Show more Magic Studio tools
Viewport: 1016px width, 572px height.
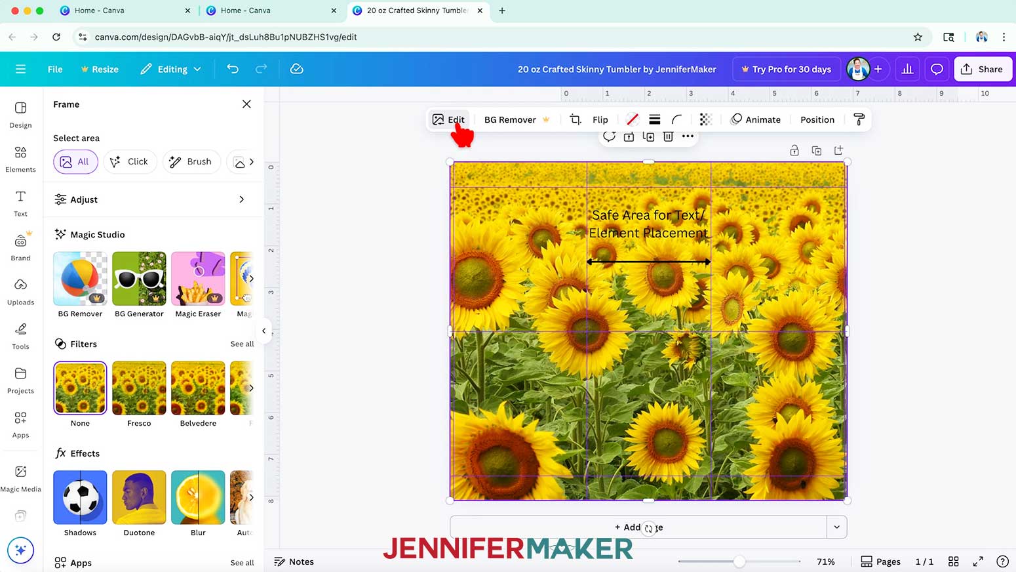point(250,279)
